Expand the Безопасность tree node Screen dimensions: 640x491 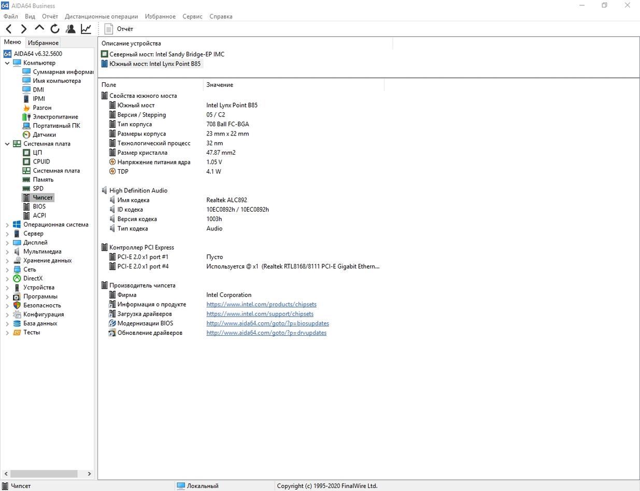pyautogui.click(x=7, y=305)
